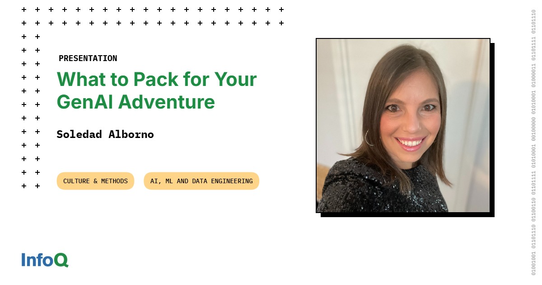Open the Soledad Alborno speaker name
The width and height of the screenshot is (542, 285).
105,134
